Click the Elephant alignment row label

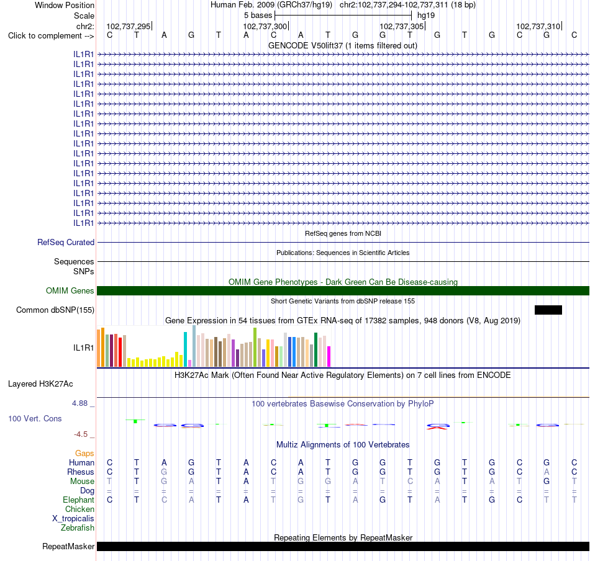point(78,500)
